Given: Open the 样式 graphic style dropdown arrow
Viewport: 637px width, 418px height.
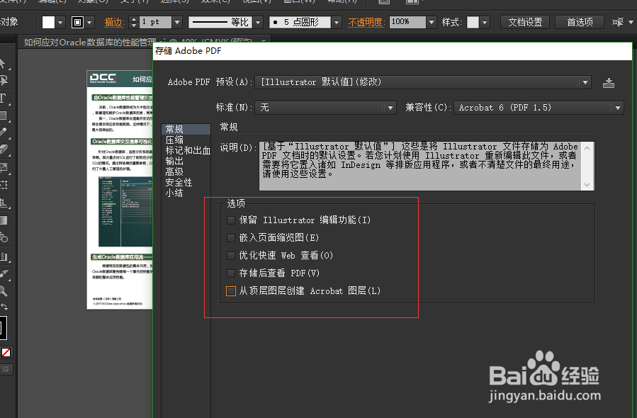Looking at the screenshot, I should coord(484,23).
